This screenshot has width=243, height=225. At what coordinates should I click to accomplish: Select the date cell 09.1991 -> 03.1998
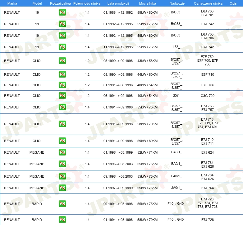(x=118, y=204)
